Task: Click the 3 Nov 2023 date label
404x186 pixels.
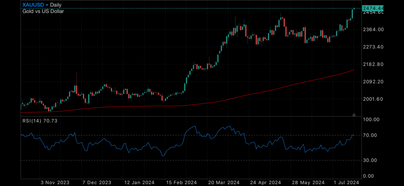Action: [54, 182]
